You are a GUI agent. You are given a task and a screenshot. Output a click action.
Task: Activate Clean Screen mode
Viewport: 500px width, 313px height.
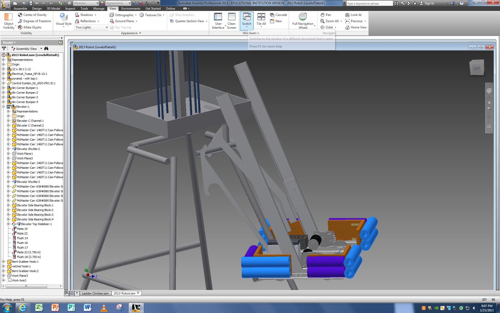click(x=232, y=21)
